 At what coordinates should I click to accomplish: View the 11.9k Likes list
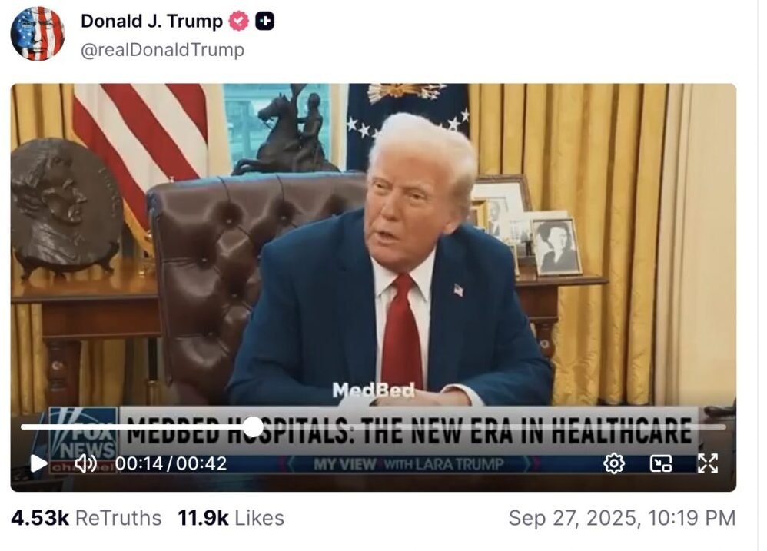[x=231, y=518]
